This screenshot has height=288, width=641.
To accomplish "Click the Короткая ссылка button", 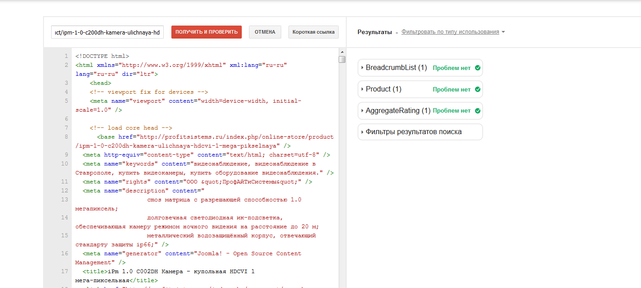I will coord(313,32).
